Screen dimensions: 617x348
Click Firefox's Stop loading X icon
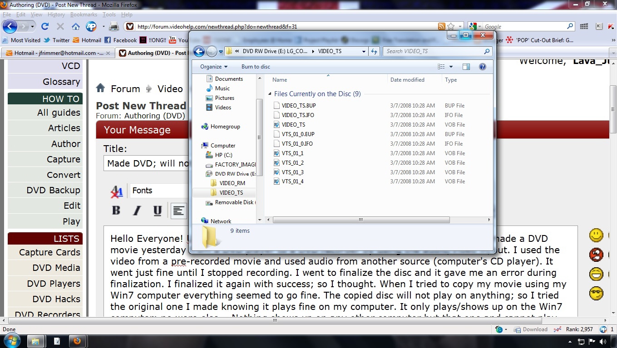tap(60, 26)
